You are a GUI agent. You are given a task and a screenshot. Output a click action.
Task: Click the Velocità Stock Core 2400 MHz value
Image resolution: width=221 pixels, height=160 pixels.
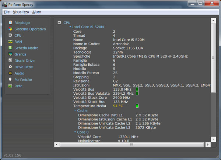tap(122, 98)
